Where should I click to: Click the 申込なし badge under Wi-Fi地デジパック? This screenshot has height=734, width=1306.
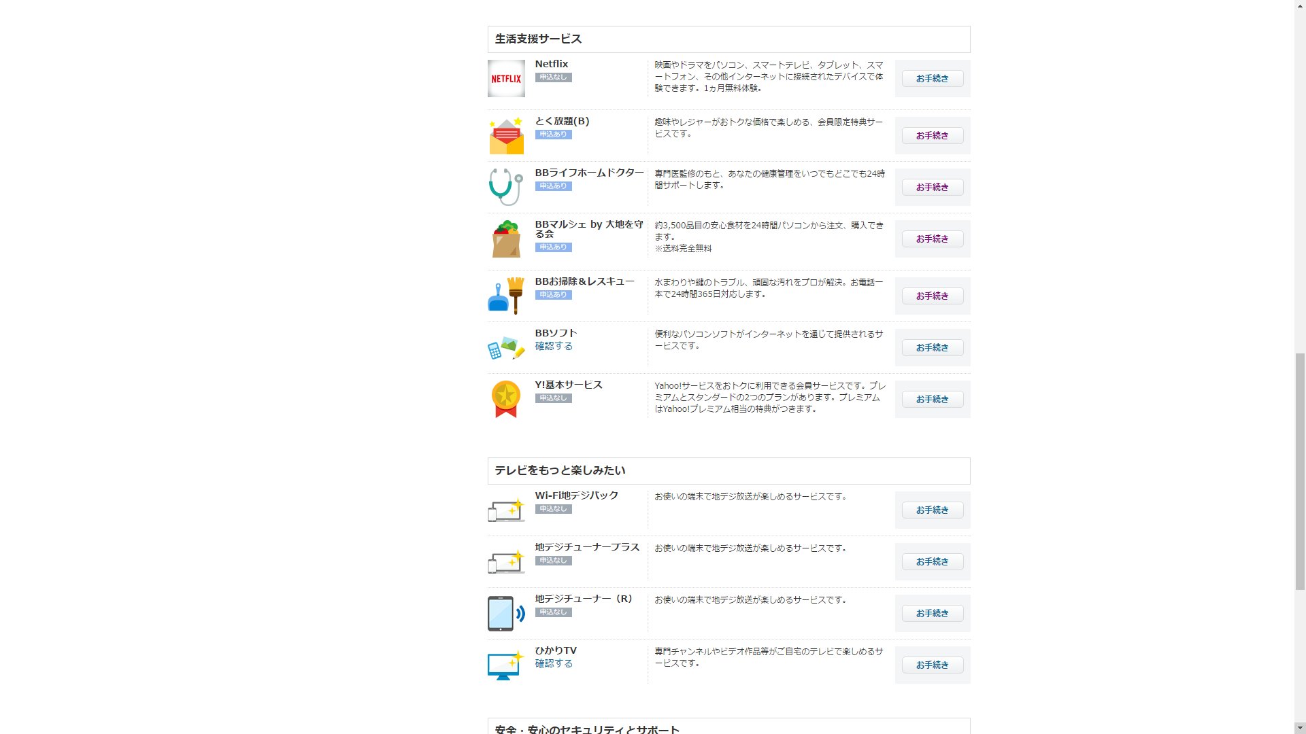coord(553,509)
